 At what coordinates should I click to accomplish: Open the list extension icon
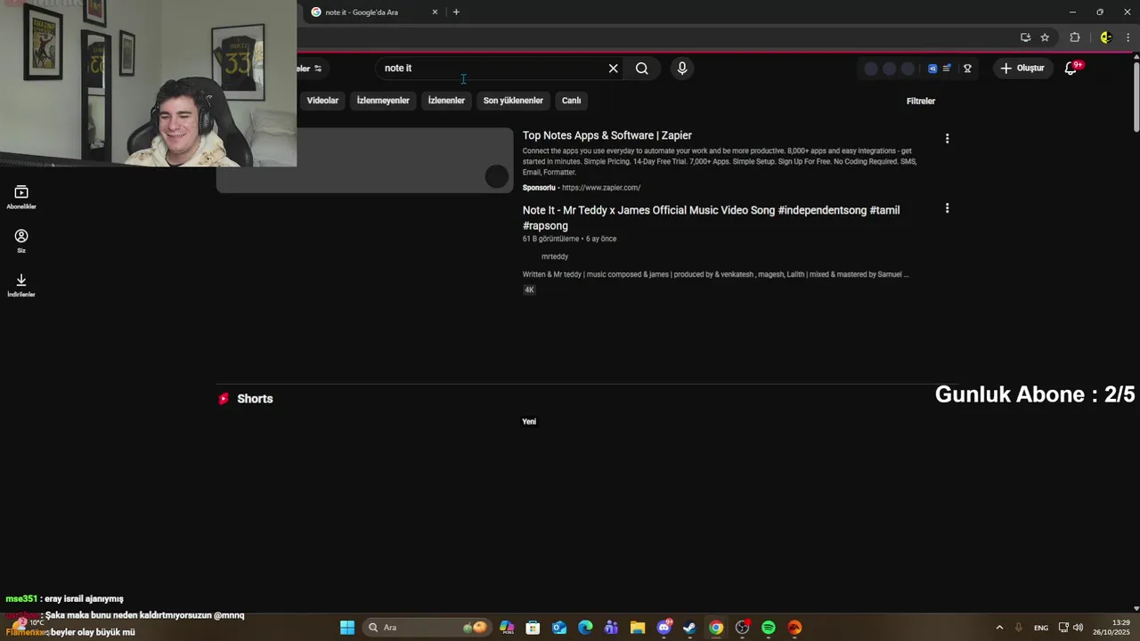coord(947,69)
